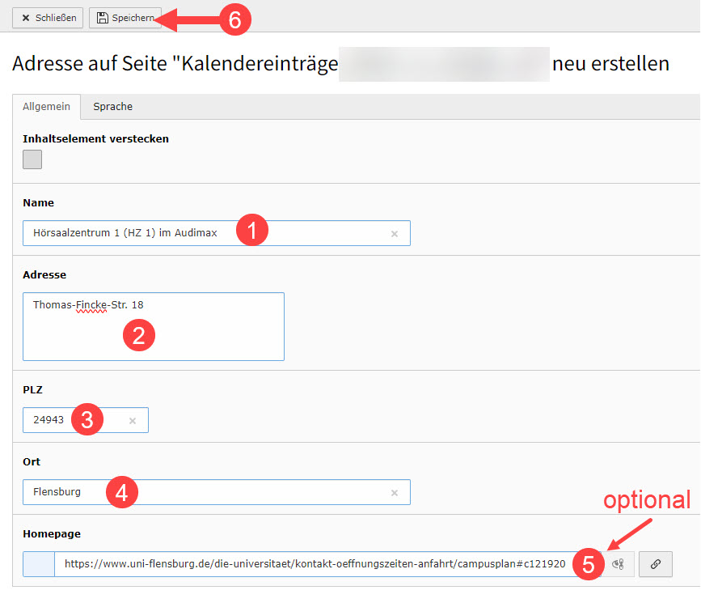The image size is (701, 603).
Task: Click the floppy disk save icon
Action: pos(103,18)
